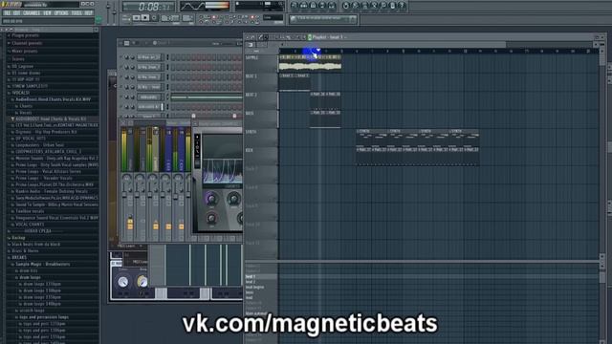Screen dimensions: 612x344
Task: Click the first channel's volume knob
Action: click(x=132, y=57)
